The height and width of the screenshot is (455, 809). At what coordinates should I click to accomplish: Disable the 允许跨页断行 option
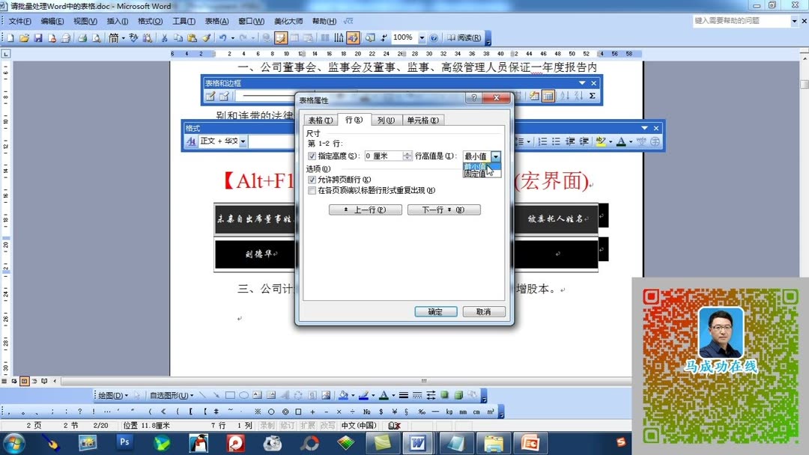click(313, 180)
